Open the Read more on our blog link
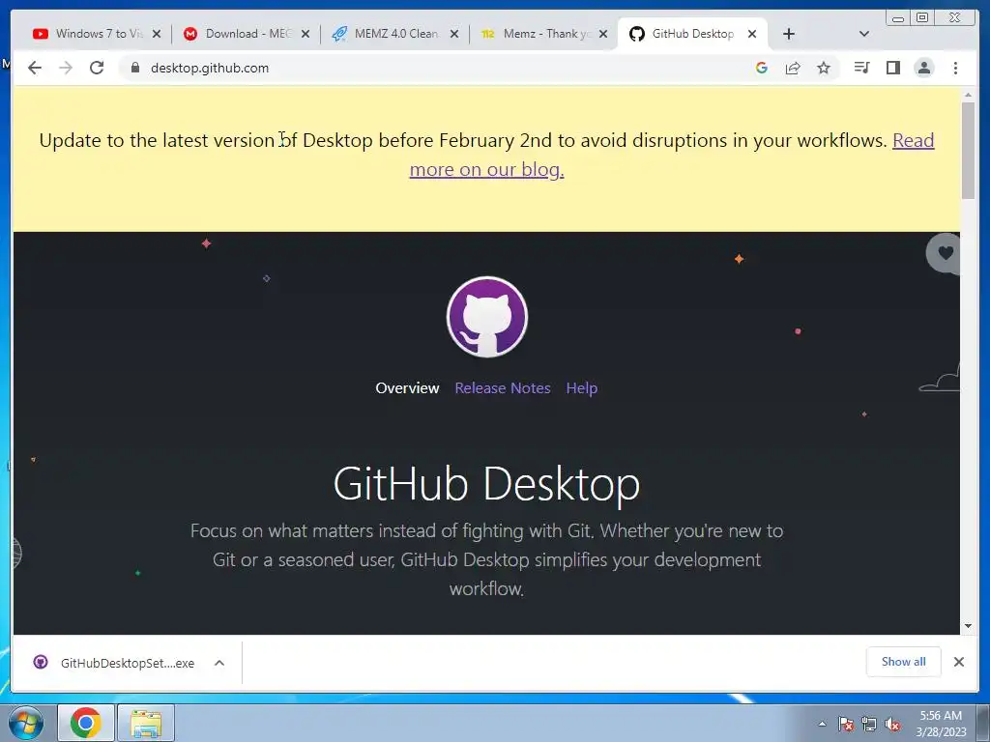Viewport: 990px width, 742px height. click(487, 169)
